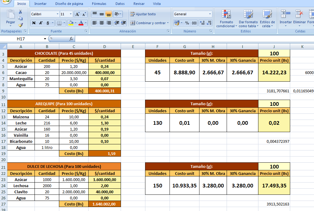This screenshot has width=314, height=211.
Task: Click the text orientation icon
Action: (117, 14)
